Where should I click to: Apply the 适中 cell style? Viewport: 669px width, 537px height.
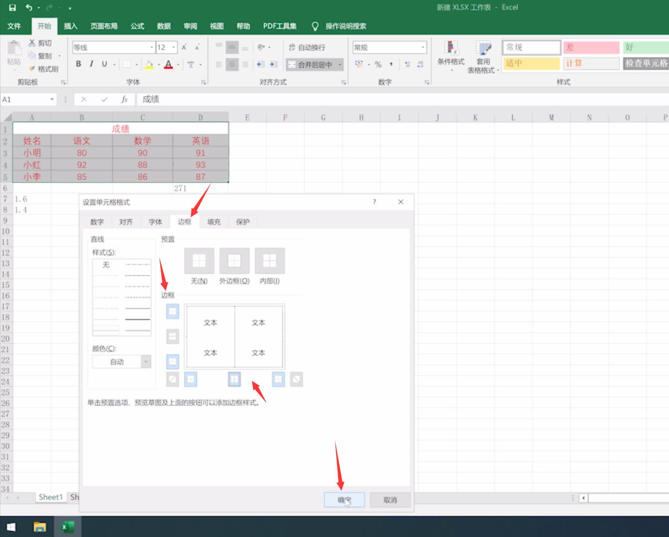pyautogui.click(x=532, y=63)
